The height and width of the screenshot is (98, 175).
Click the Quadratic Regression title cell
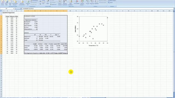point(8,13)
